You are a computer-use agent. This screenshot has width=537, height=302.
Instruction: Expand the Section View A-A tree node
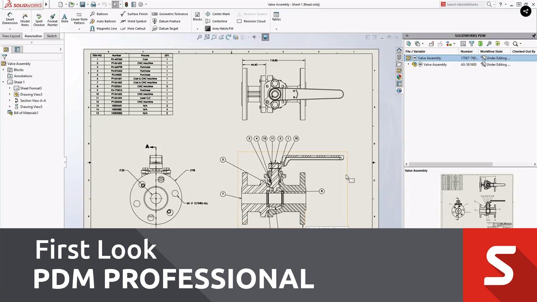click(x=10, y=100)
